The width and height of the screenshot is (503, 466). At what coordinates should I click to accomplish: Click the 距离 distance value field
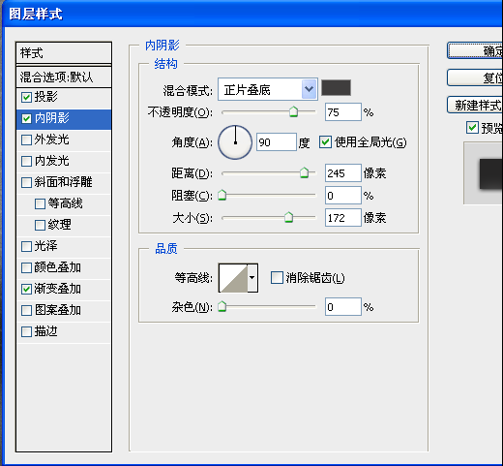(x=342, y=173)
